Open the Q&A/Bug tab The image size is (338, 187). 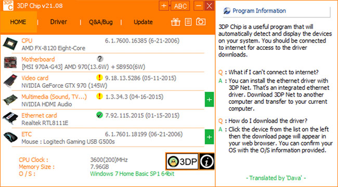pyautogui.click(x=101, y=22)
